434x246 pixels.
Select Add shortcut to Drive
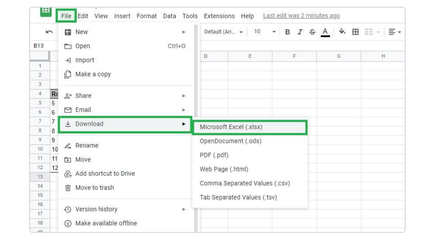click(x=125, y=174)
